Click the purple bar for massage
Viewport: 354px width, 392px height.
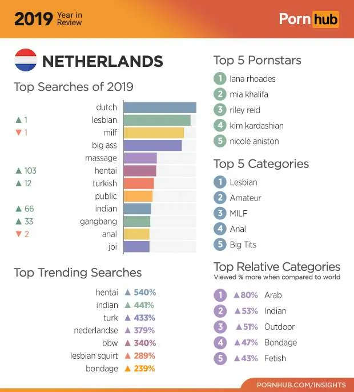pos(140,158)
